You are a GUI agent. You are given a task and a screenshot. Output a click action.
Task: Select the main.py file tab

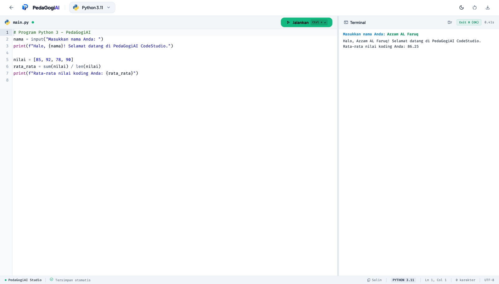click(19, 22)
